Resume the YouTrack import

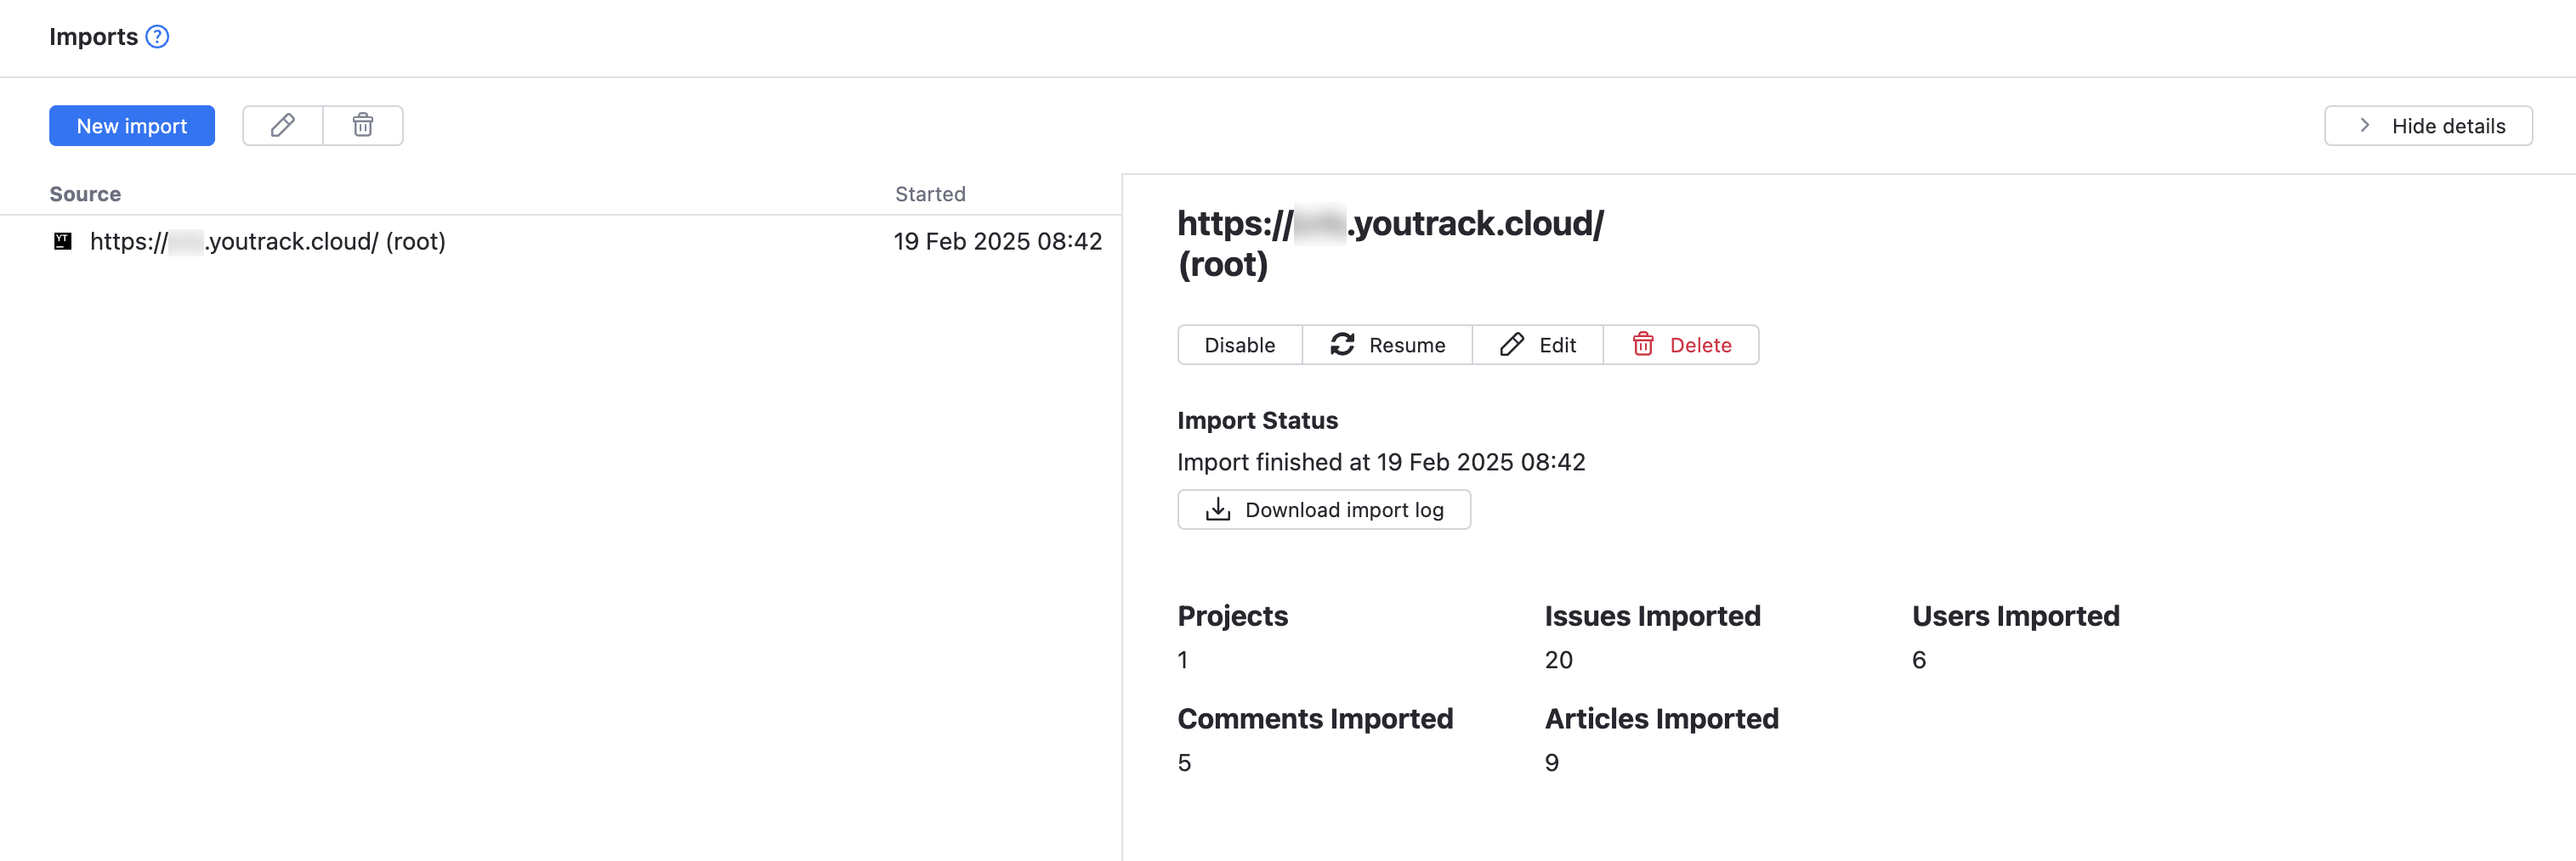pyautogui.click(x=1405, y=344)
